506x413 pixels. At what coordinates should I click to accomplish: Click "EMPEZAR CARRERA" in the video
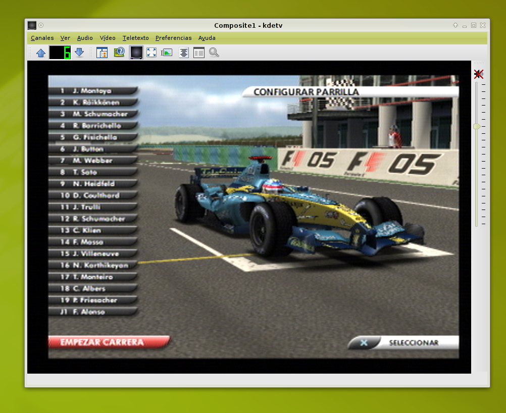[x=109, y=342]
